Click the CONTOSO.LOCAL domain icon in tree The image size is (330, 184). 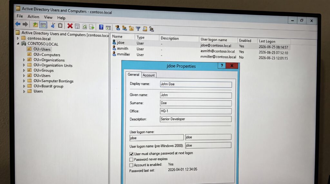(24, 43)
